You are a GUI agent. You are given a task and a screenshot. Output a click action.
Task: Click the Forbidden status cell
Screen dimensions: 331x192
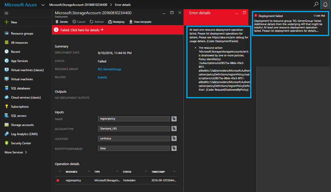click(x=129, y=180)
